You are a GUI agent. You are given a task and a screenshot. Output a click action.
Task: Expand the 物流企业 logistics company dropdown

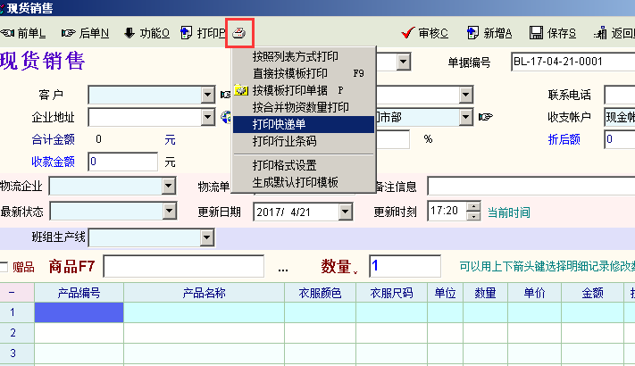168,186
